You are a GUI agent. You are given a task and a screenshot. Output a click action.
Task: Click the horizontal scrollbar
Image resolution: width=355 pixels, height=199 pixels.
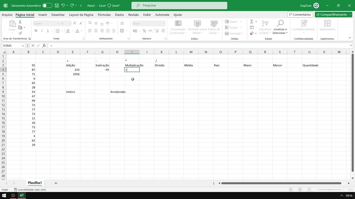point(281,183)
